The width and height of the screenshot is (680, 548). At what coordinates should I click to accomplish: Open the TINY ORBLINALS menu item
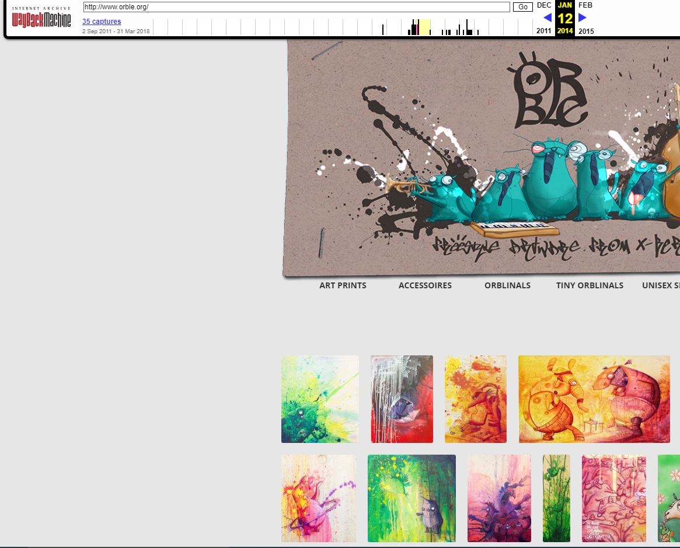coord(590,285)
